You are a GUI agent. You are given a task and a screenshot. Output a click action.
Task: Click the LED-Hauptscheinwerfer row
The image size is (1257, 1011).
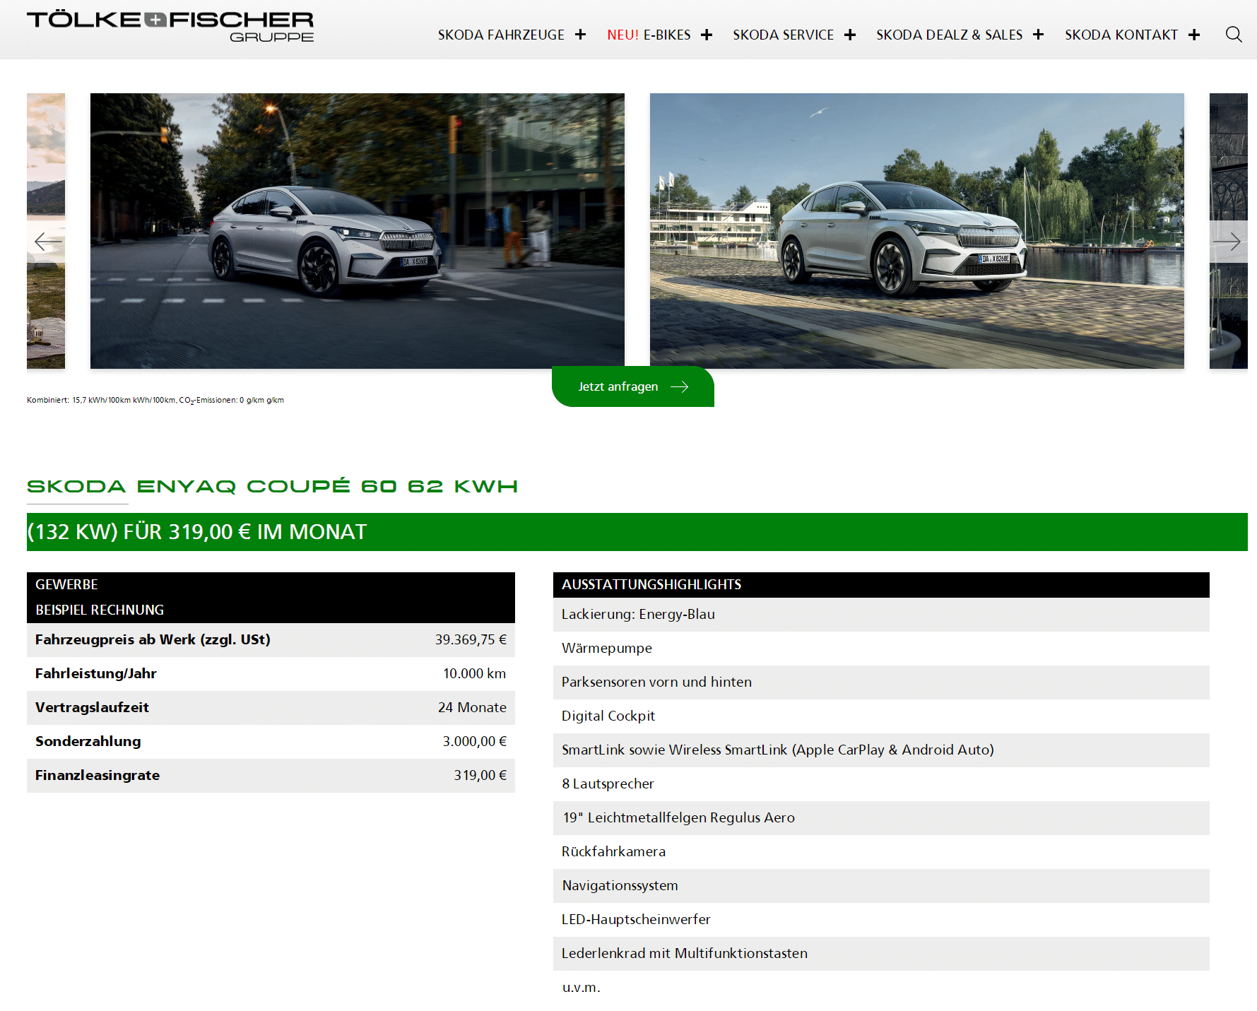tap(881, 920)
